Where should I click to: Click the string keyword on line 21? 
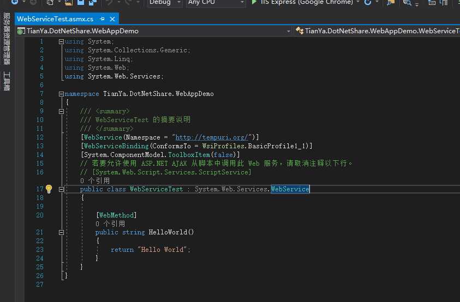(x=134, y=232)
